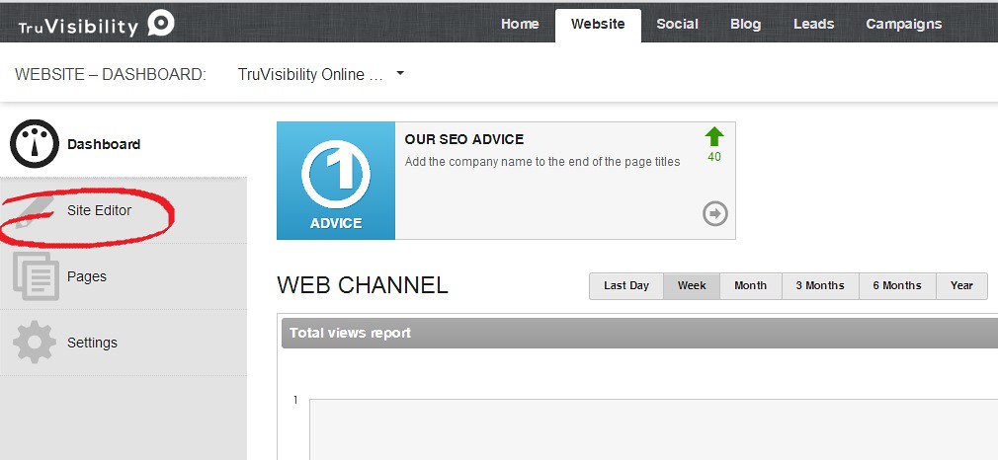998x460 pixels.
Task: Click the score value 40
Action: point(714,157)
